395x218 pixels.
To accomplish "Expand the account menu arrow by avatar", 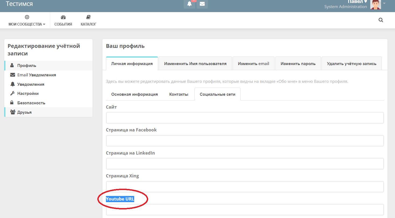I will click(384, 3).
